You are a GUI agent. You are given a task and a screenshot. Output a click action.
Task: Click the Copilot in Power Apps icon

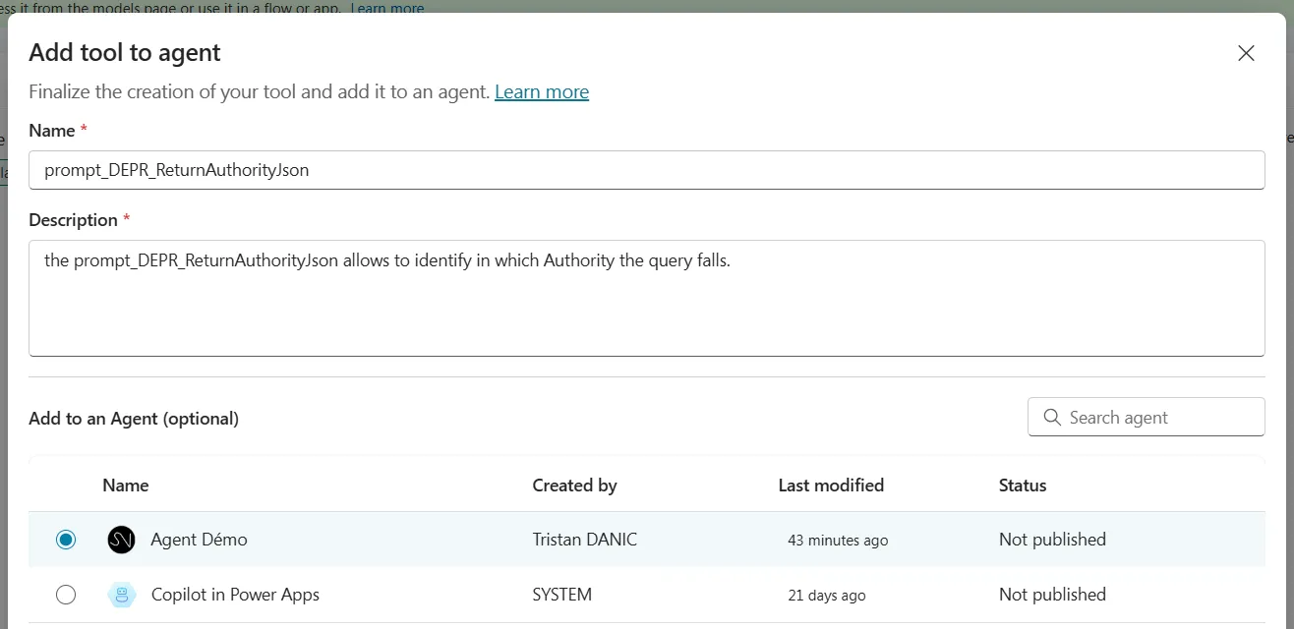[x=121, y=595]
